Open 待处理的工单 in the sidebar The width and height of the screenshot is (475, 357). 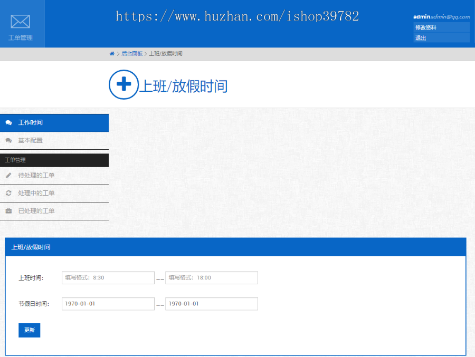click(x=54, y=175)
